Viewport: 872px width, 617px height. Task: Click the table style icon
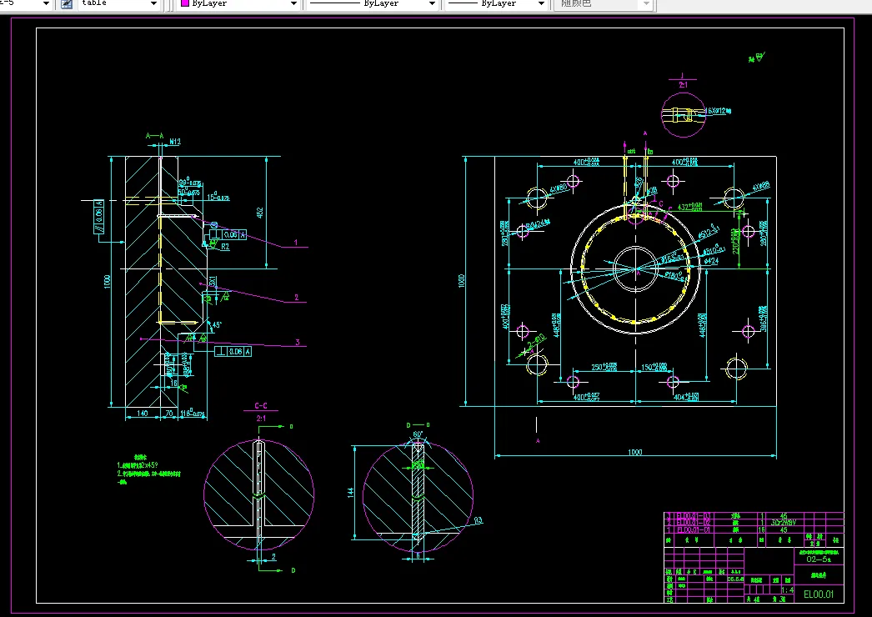pyautogui.click(x=66, y=4)
